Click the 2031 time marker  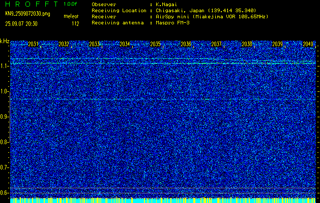pos(33,44)
